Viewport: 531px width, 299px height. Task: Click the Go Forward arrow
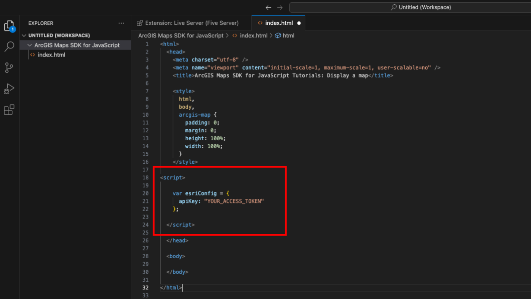click(x=280, y=7)
